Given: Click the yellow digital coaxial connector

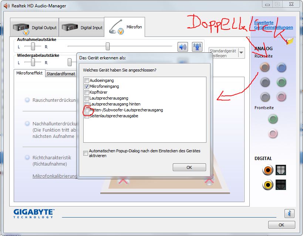Looking at the screenshot, I should pos(267,185).
